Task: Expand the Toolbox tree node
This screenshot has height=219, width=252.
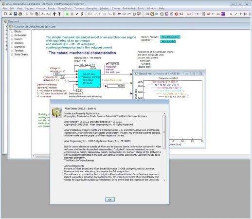Action: [x=12, y=51]
